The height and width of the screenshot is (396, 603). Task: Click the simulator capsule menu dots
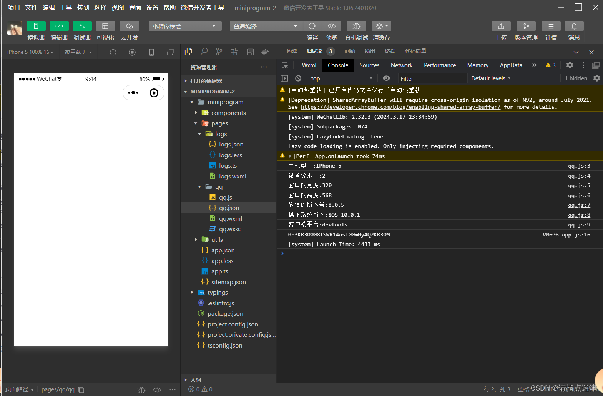[x=133, y=93]
